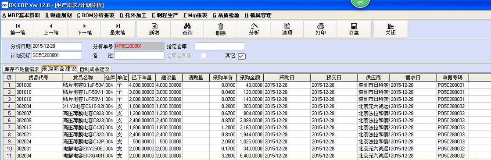This screenshot has width=491, height=160.
Task: Open menu G 品质检验
Action: pos(226,15)
